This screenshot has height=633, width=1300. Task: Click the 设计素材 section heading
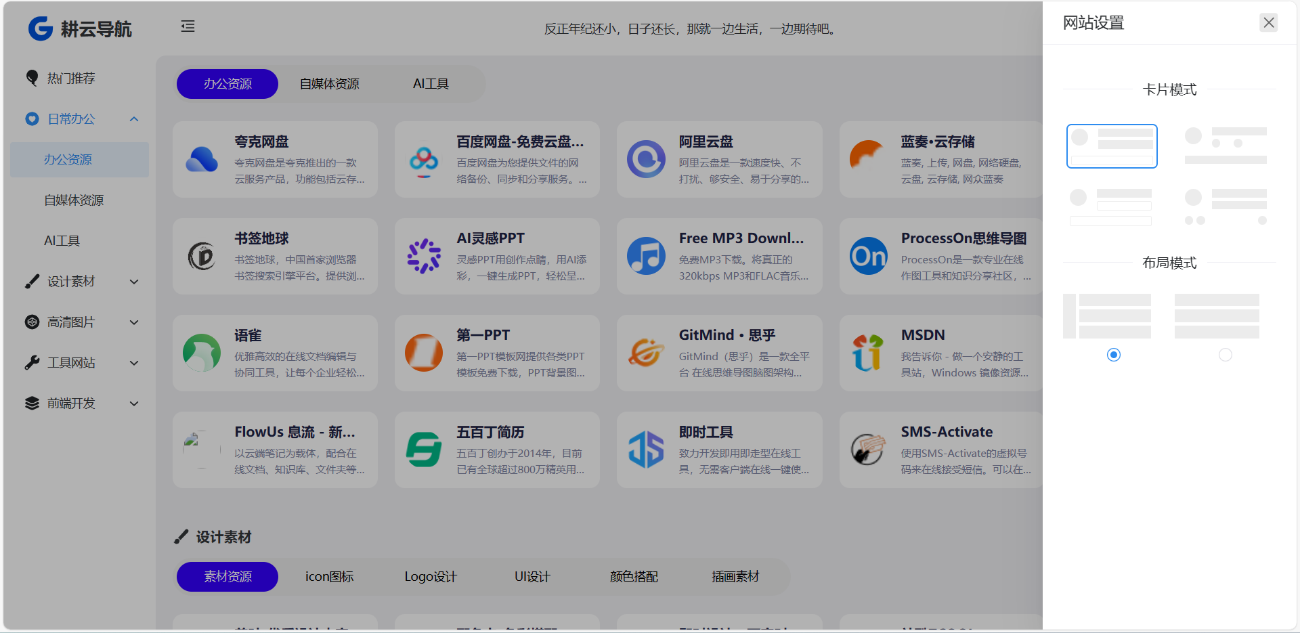[223, 538]
